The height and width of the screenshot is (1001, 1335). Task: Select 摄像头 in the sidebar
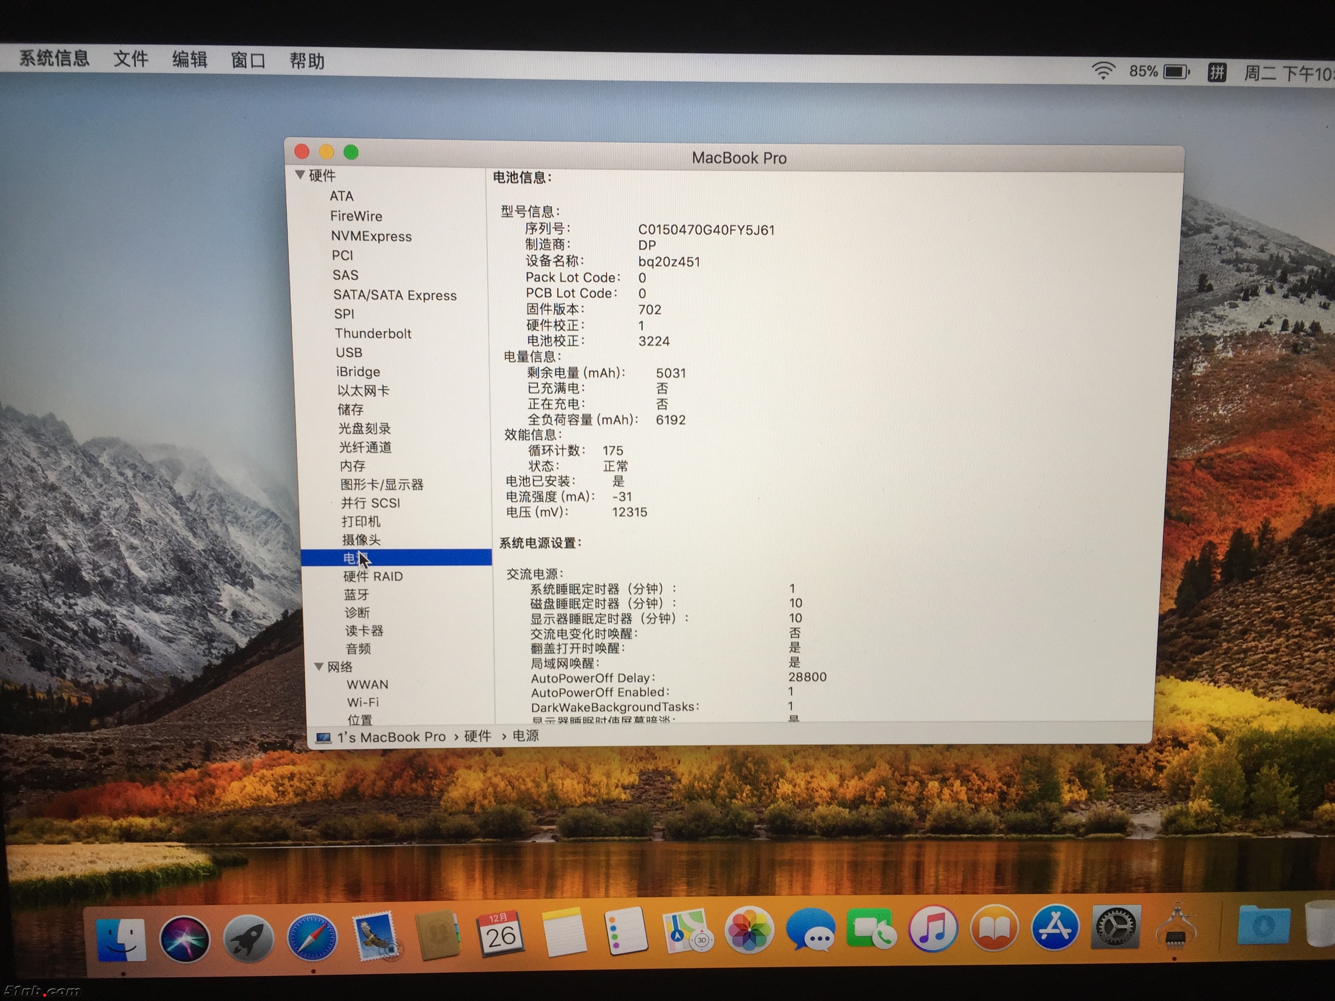(362, 540)
